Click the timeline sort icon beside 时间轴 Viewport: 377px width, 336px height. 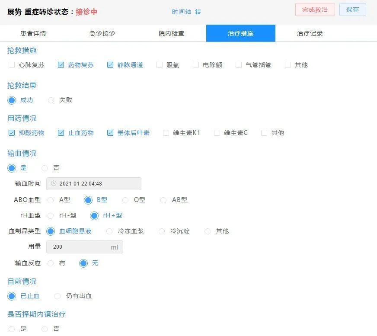pyautogui.click(x=198, y=12)
